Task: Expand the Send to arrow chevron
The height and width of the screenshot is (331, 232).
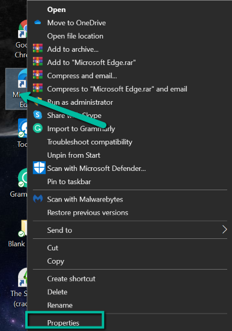Action: [x=225, y=229]
